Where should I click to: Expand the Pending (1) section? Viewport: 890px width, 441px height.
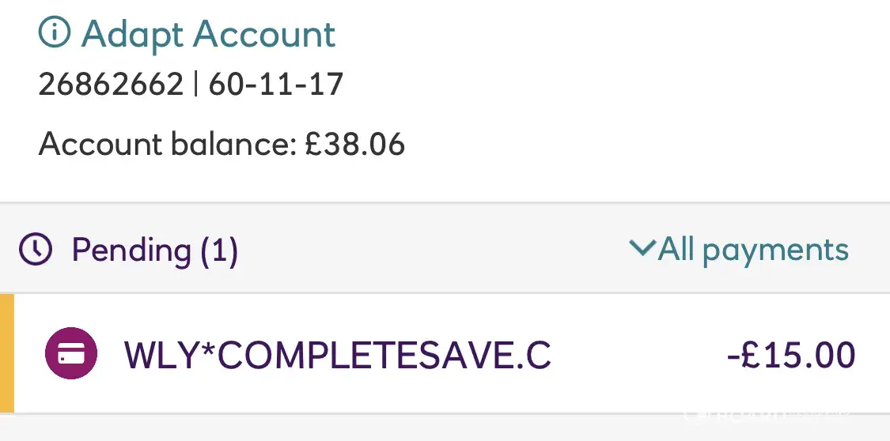(x=154, y=250)
